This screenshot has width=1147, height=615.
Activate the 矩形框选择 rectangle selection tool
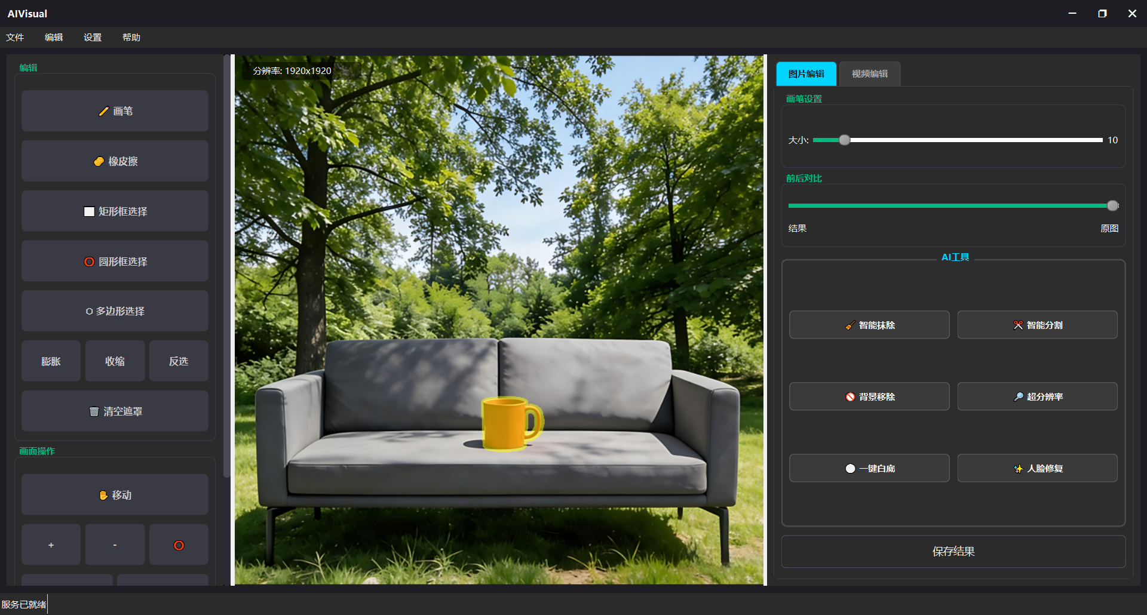coord(115,211)
